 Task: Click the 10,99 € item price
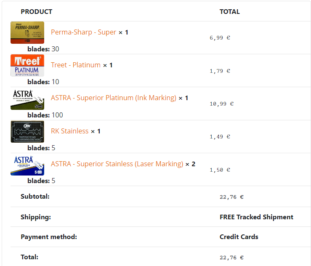(221, 104)
